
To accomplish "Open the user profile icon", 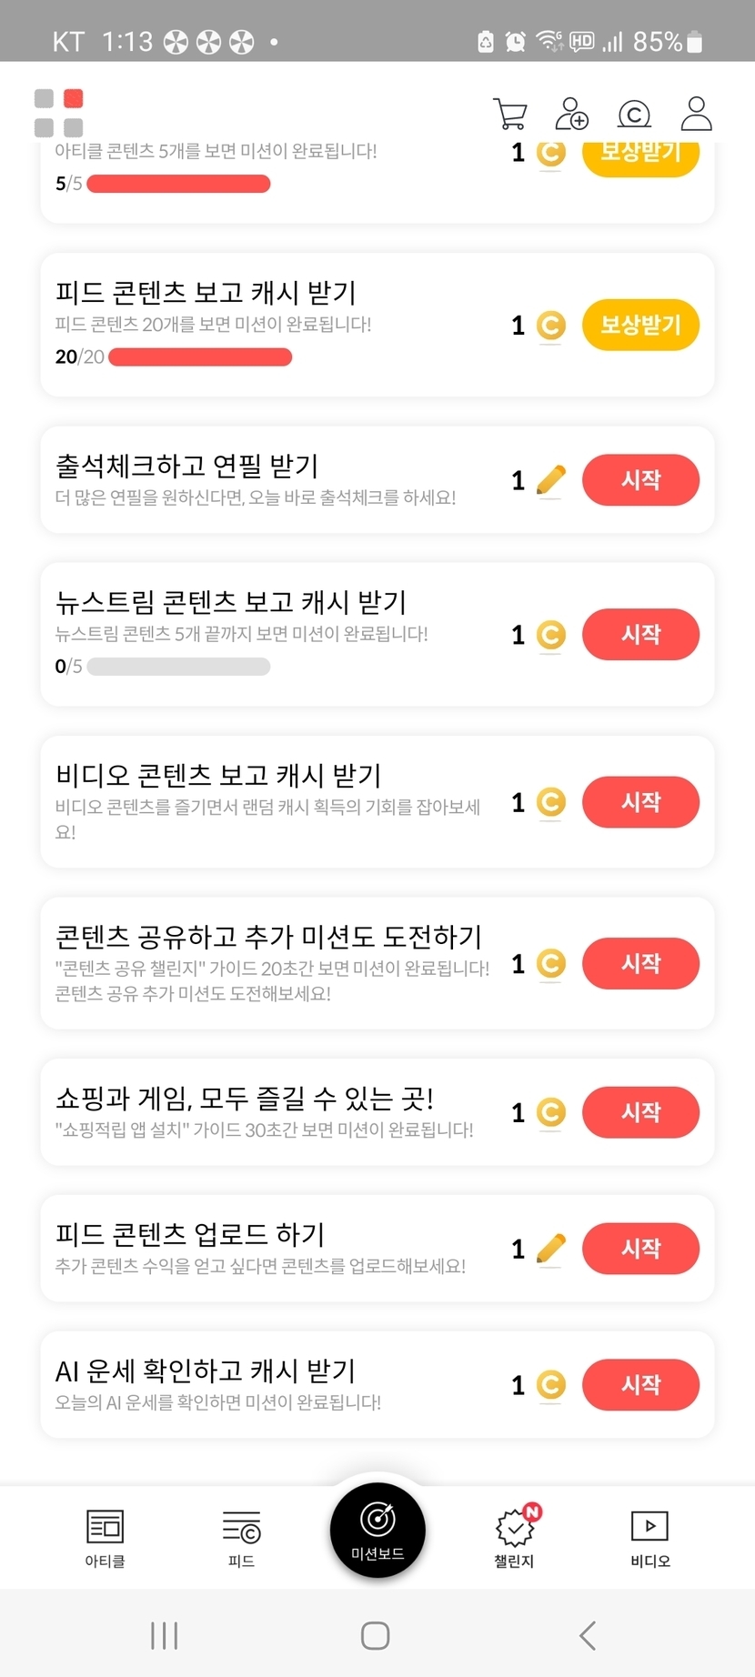I will click(x=697, y=114).
